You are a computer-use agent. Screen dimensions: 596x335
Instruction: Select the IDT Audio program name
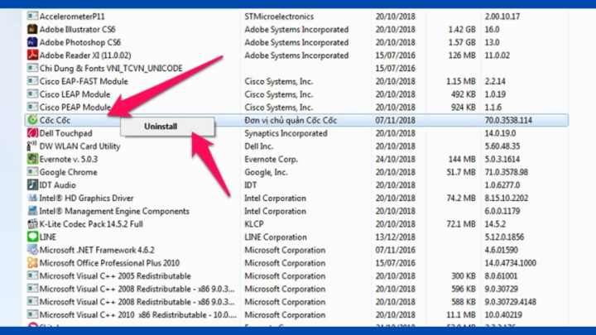[x=57, y=185]
